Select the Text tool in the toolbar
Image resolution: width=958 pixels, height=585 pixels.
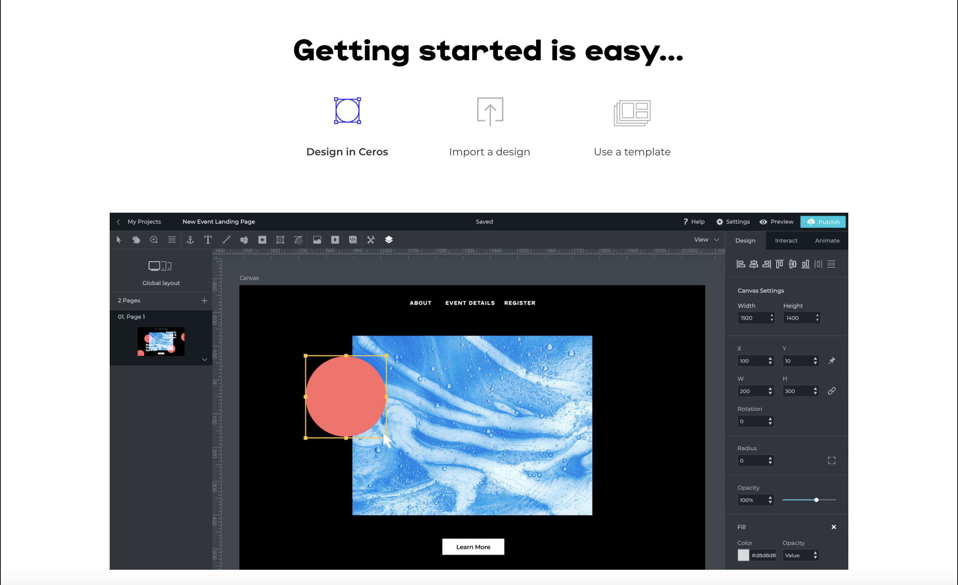coord(208,240)
